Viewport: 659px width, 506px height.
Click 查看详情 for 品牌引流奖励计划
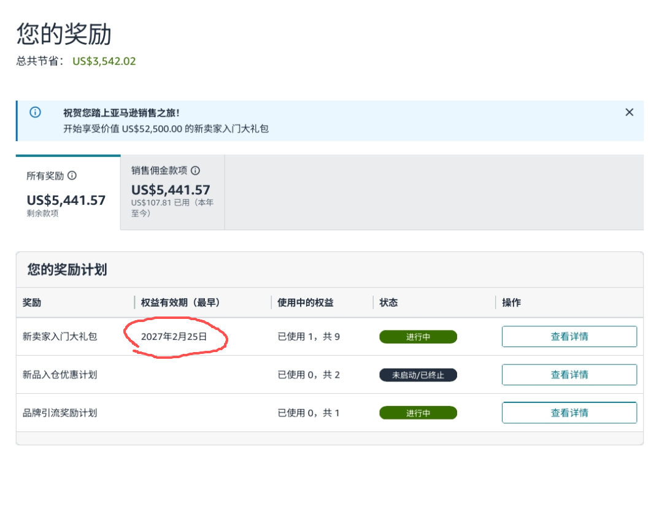pos(569,413)
